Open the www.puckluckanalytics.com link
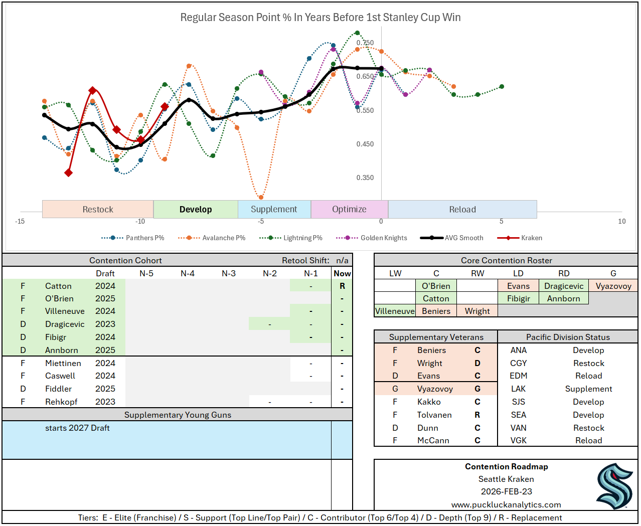This screenshot has height=526, width=641. click(x=506, y=504)
